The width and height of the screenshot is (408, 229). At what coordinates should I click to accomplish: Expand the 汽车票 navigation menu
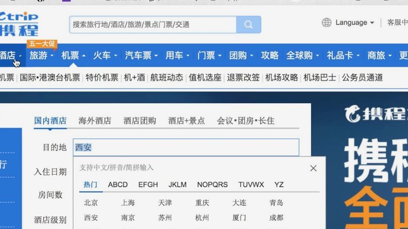(x=142, y=55)
